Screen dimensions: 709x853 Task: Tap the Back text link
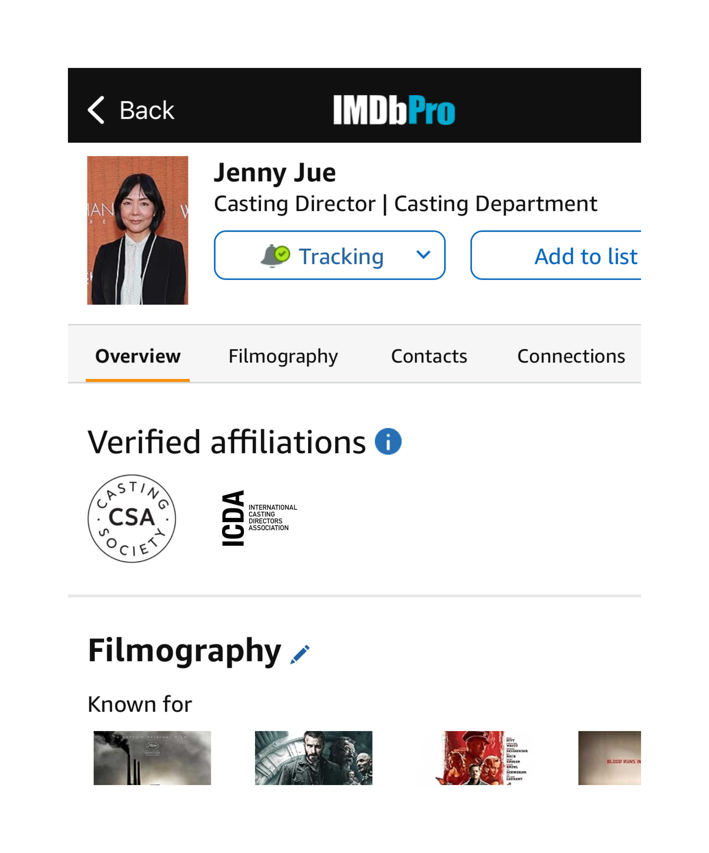pyautogui.click(x=146, y=110)
